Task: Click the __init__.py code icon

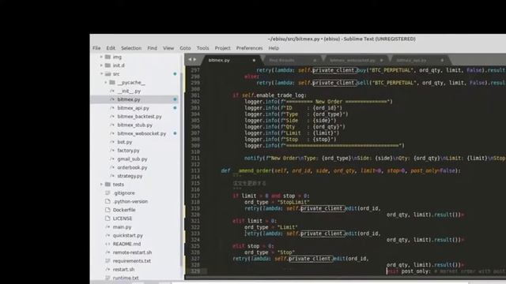Action: (112, 91)
